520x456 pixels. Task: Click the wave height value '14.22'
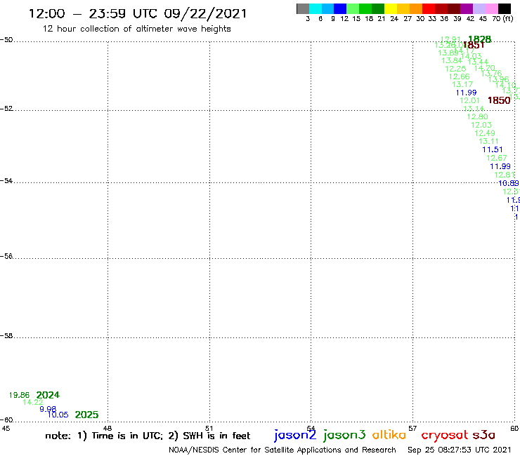pos(33,402)
